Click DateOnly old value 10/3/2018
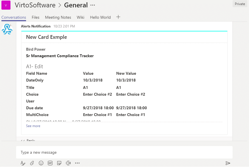Image resolution: width=249 pixels, height=167 pixels. click(x=93, y=80)
